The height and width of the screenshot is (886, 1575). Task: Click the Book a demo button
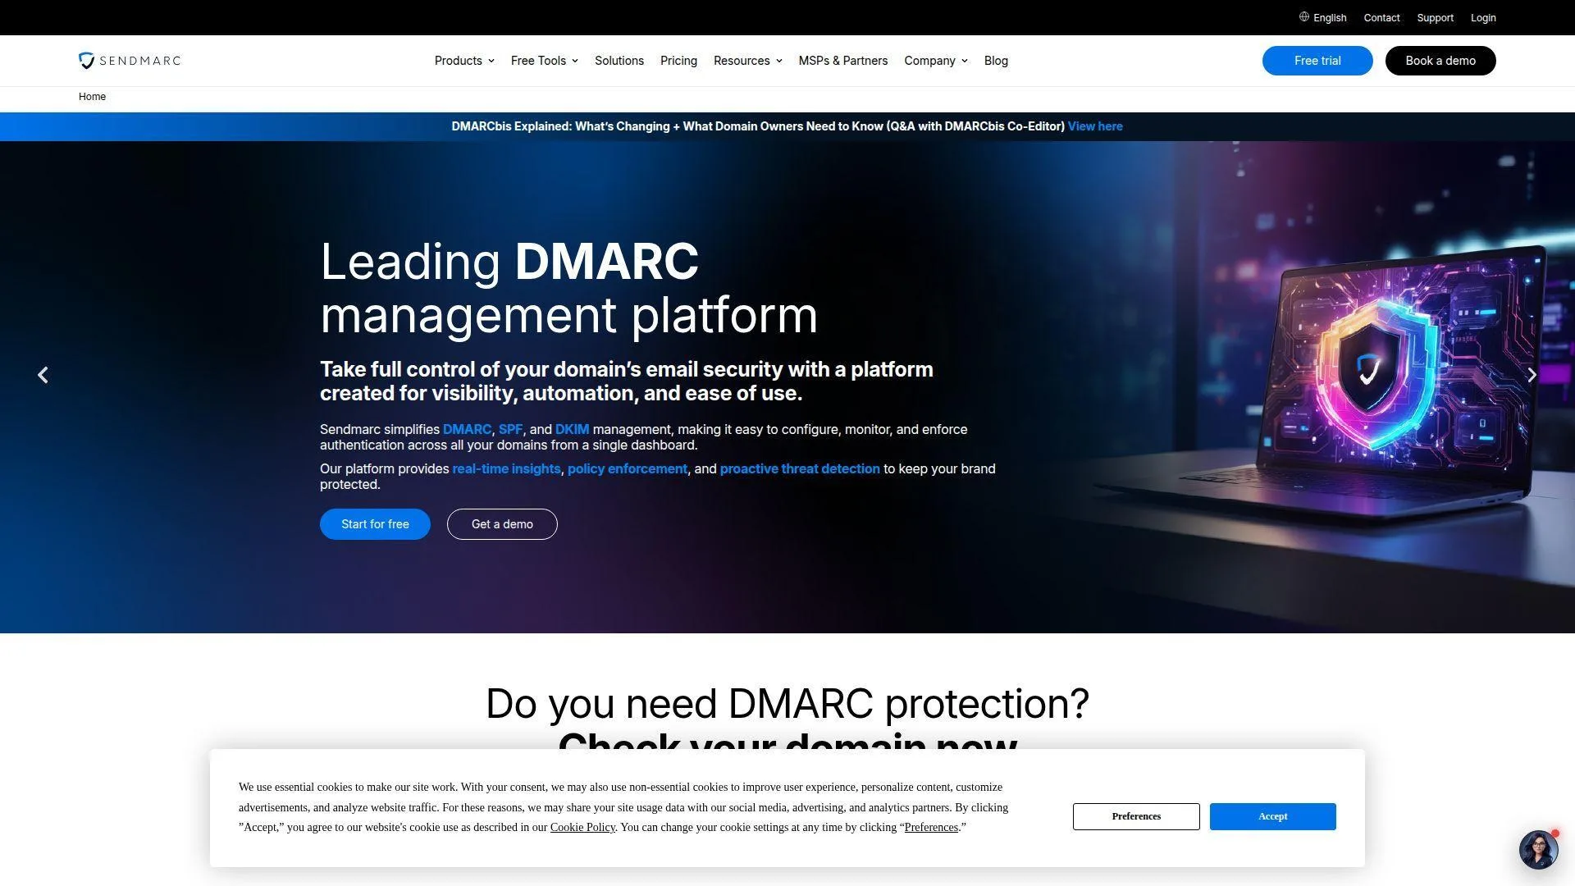tap(1440, 61)
